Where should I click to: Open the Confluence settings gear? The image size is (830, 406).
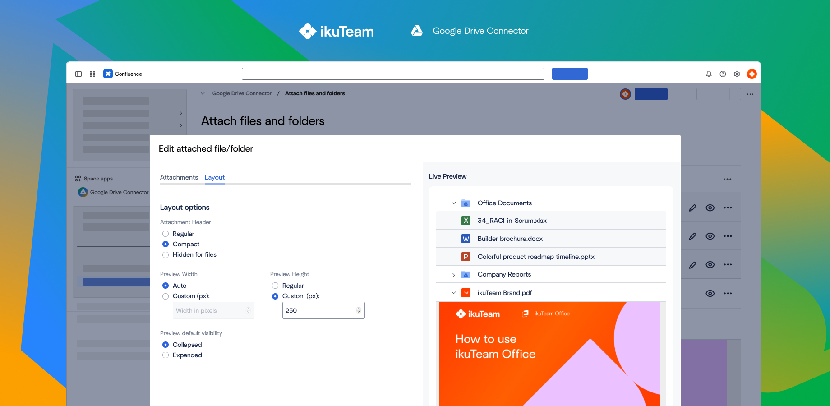click(737, 74)
